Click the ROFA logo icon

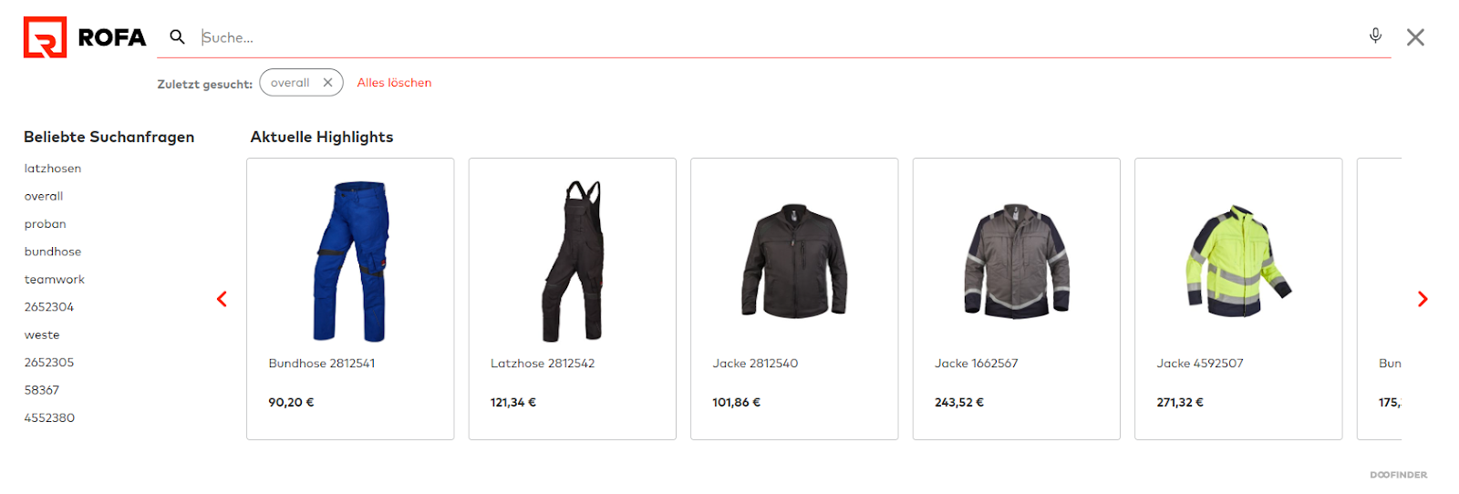tap(45, 37)
